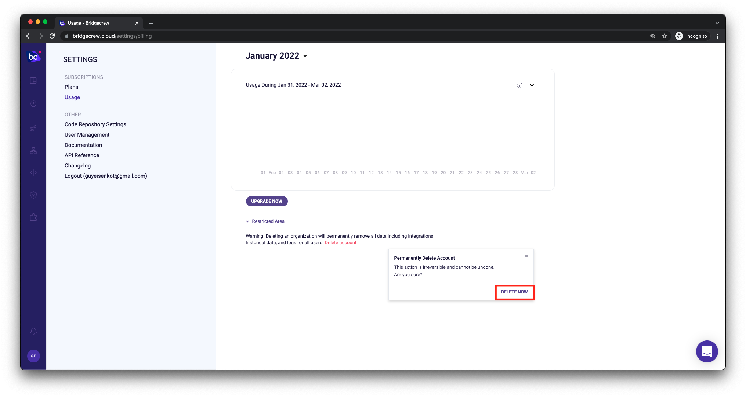
Task: Open the code brackets icon in sidebar
Action: click(33, 173)
